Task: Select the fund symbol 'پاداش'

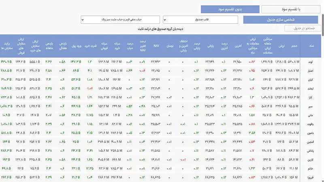Action: [310, 150]
